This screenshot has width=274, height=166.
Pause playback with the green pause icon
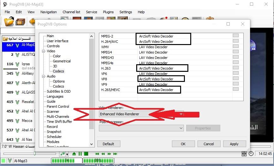pyautogui.click(x=80, y=154)
